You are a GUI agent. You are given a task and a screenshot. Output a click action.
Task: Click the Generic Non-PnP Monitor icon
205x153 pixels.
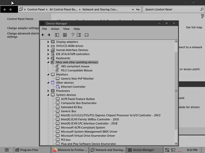58,79
